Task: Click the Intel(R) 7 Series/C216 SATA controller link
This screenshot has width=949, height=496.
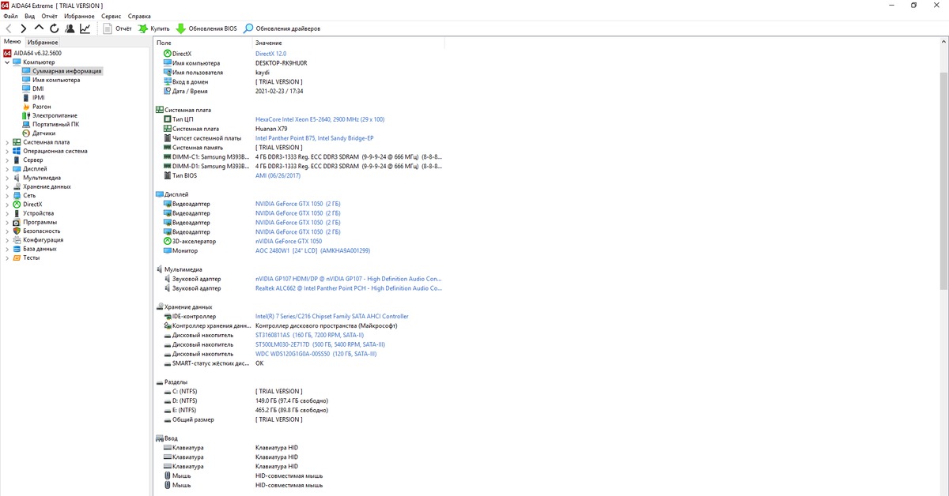Action: (331, 317)
